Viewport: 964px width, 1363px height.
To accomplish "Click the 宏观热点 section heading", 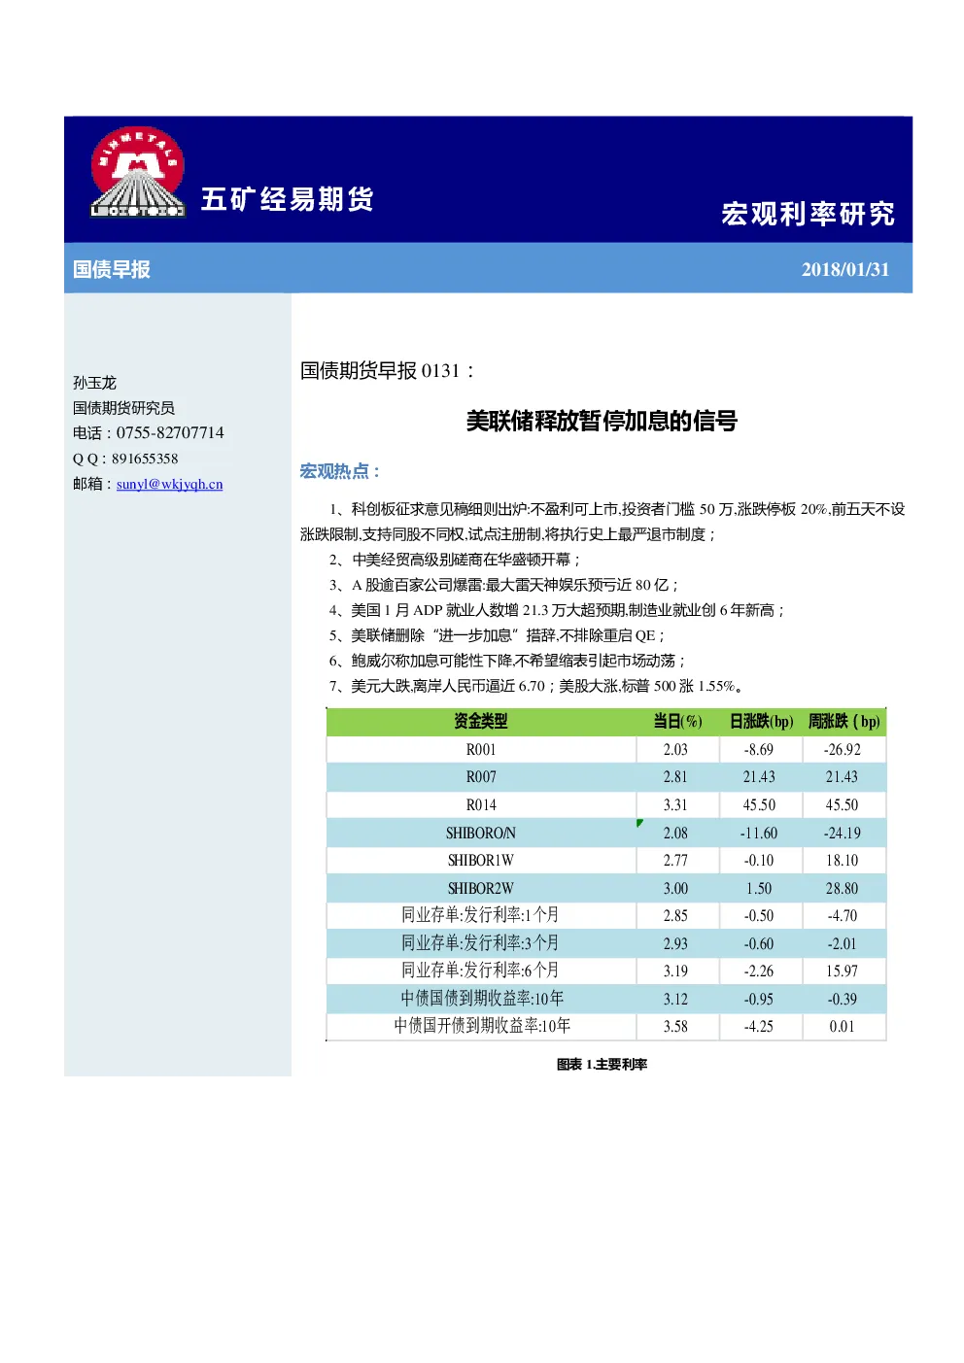I will [x=340, y=471].
